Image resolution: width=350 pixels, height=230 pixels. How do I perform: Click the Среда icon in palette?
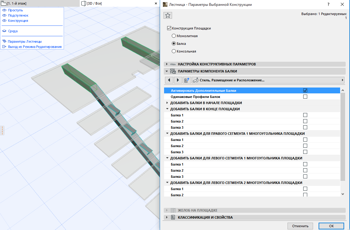click(4, 31)
